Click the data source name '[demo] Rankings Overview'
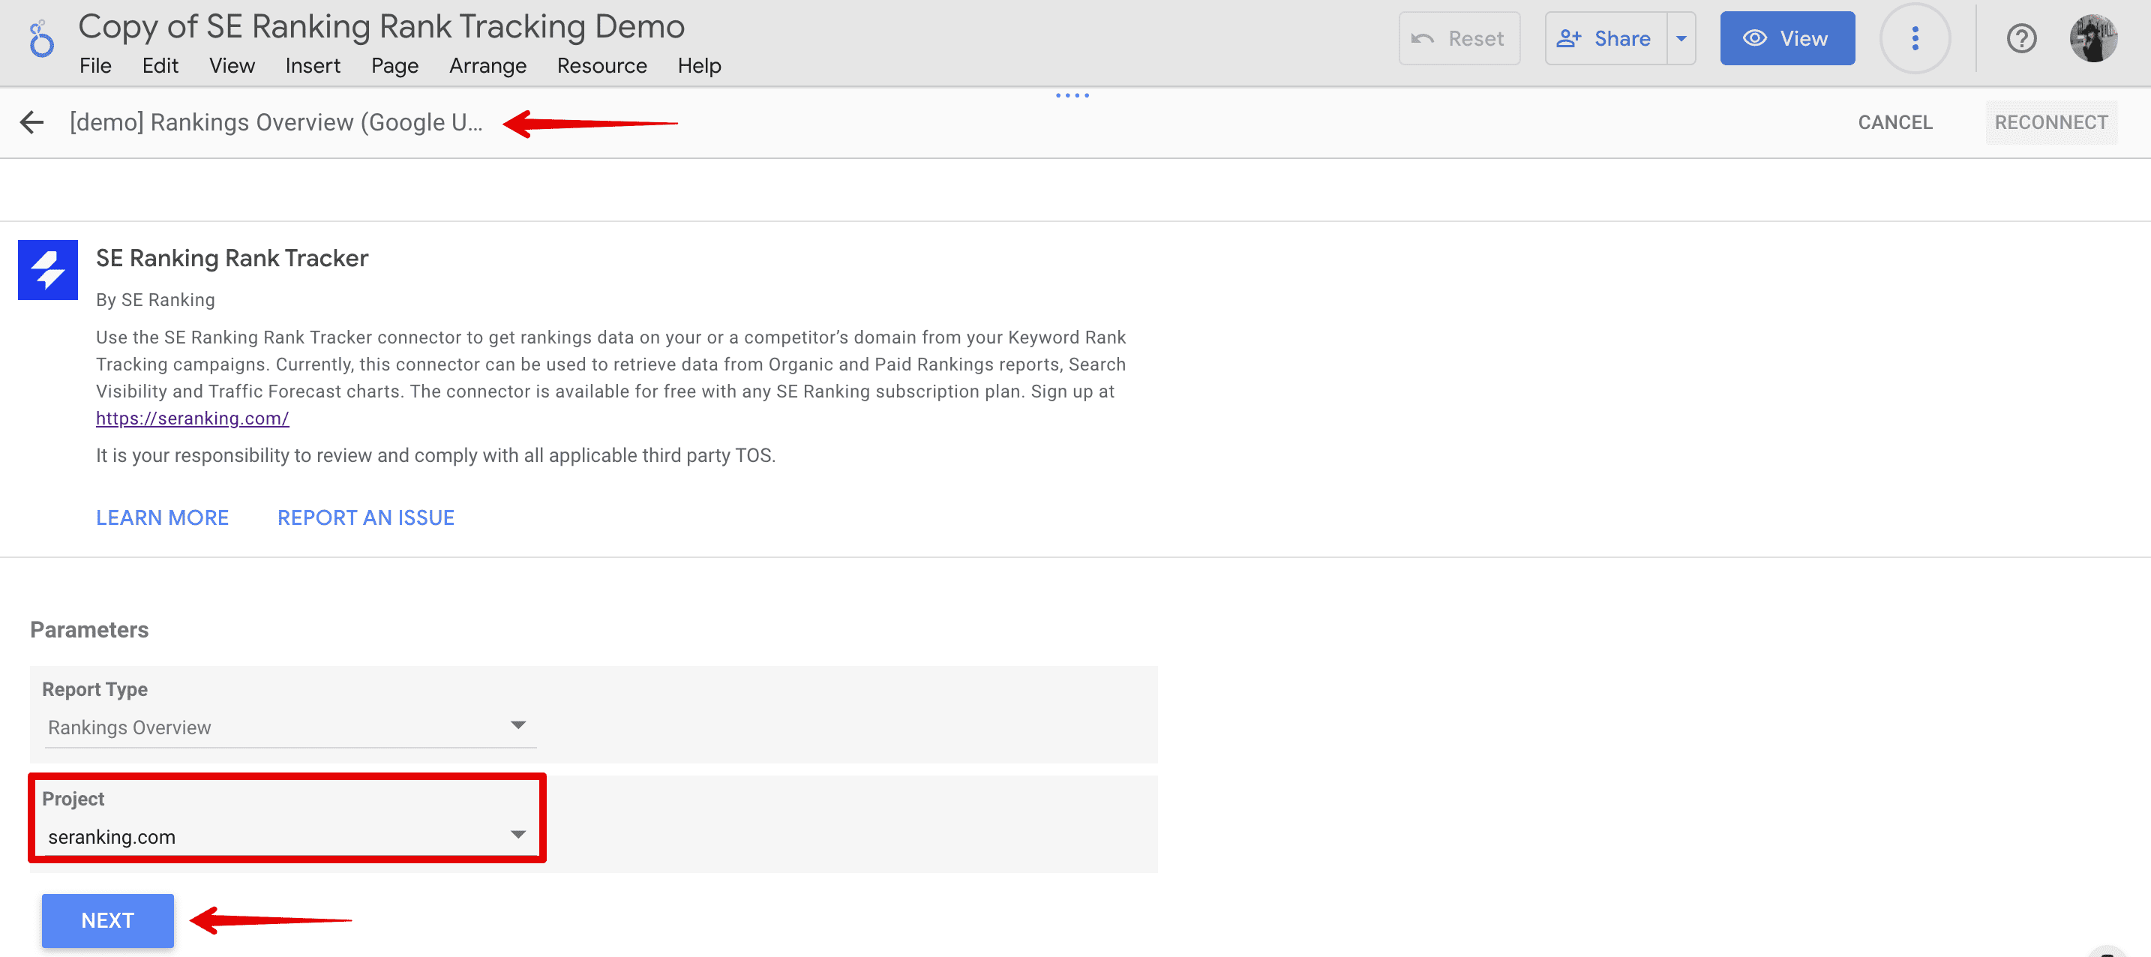The height and width of the screenshot is (957, 2151). 277,123
